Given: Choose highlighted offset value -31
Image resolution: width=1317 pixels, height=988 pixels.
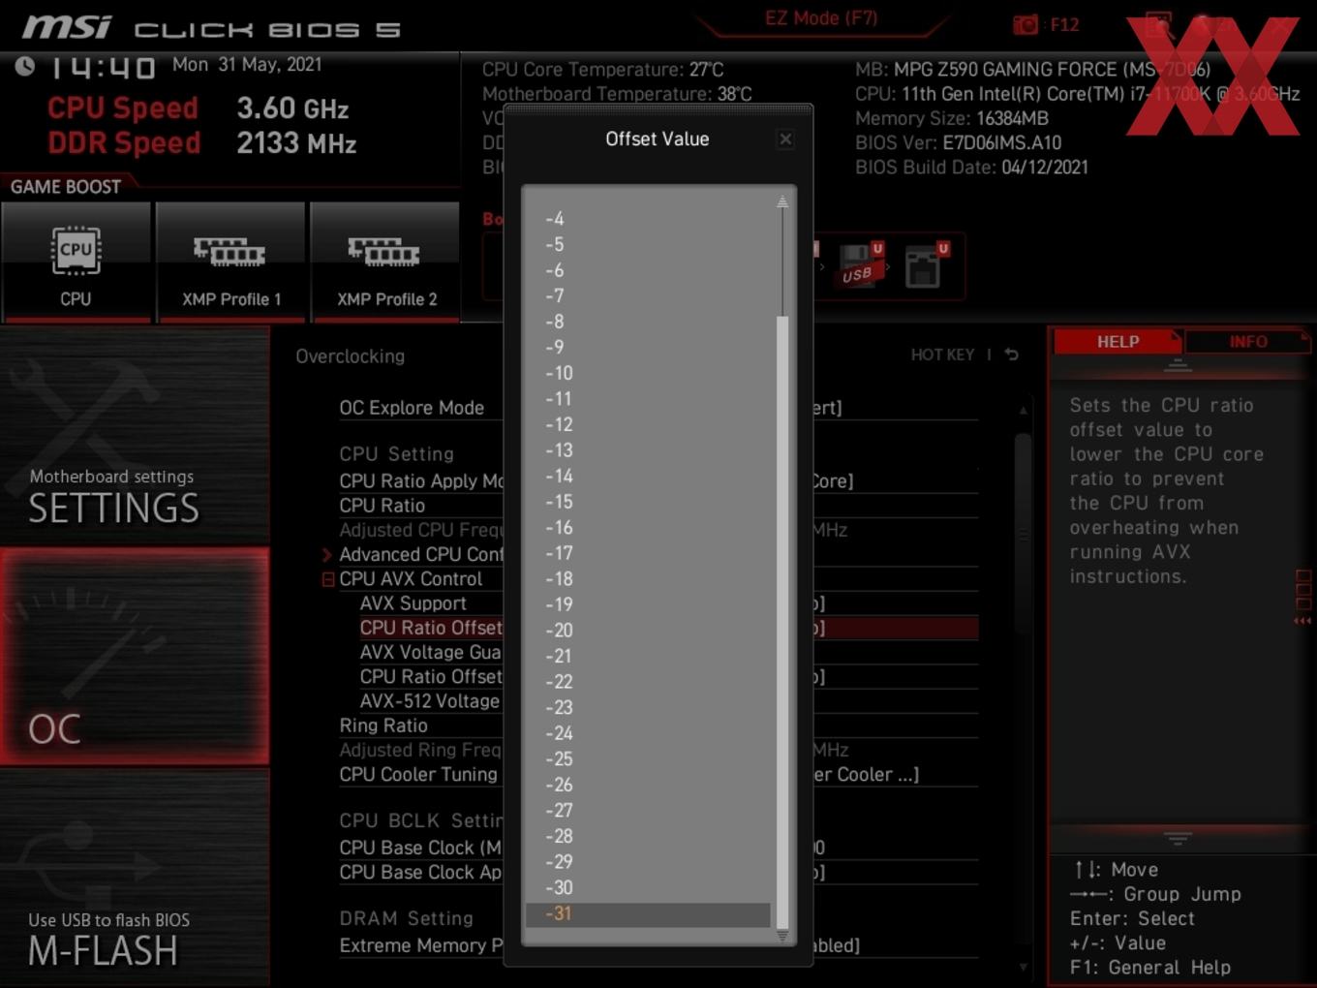Looking at the screenshot, I should [x=648, y=914].
